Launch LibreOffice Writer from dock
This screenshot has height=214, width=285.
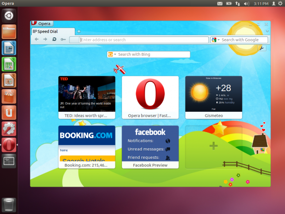(x=9, y=48)
